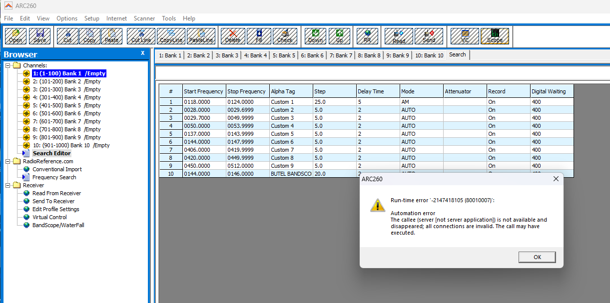
Task: Move row with the Down toolbar icon
Action: tap(315, 36)
